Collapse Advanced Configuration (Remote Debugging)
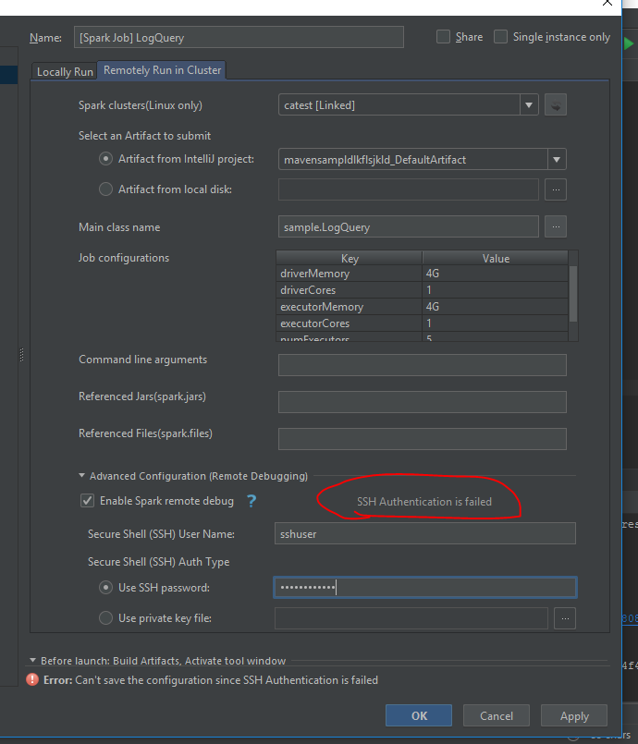 81,475
